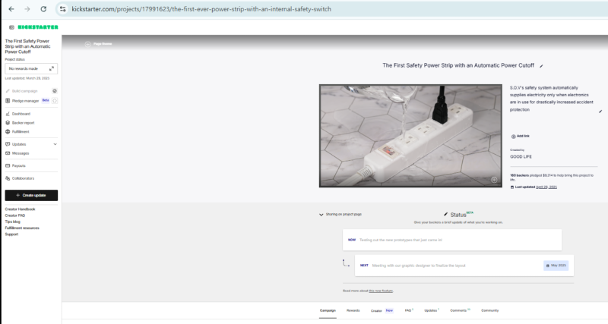Collapse the 'Sharing on project page' dropdown

(321, 215)
